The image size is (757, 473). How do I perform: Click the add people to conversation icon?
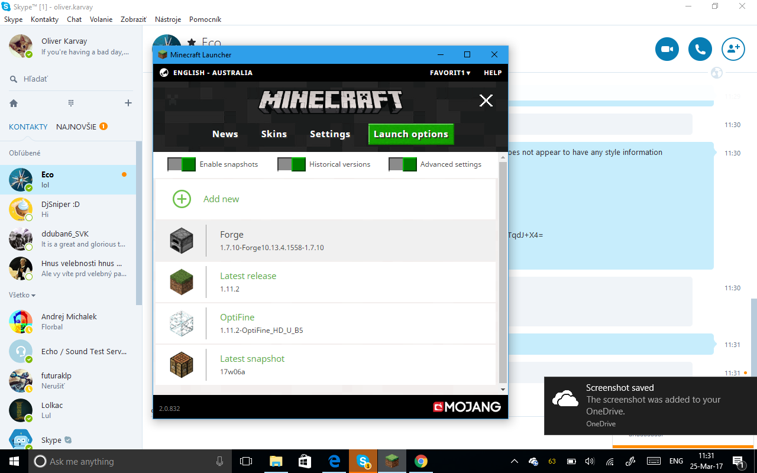coord(733,49)
